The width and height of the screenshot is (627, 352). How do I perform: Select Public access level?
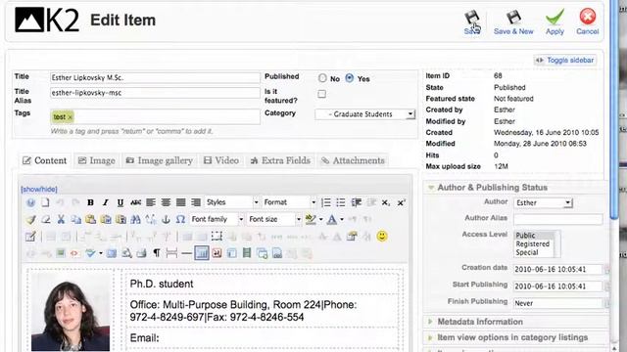(x=525, y=236)
